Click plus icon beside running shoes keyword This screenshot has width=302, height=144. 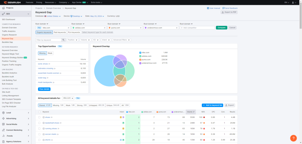pos(44,128)
